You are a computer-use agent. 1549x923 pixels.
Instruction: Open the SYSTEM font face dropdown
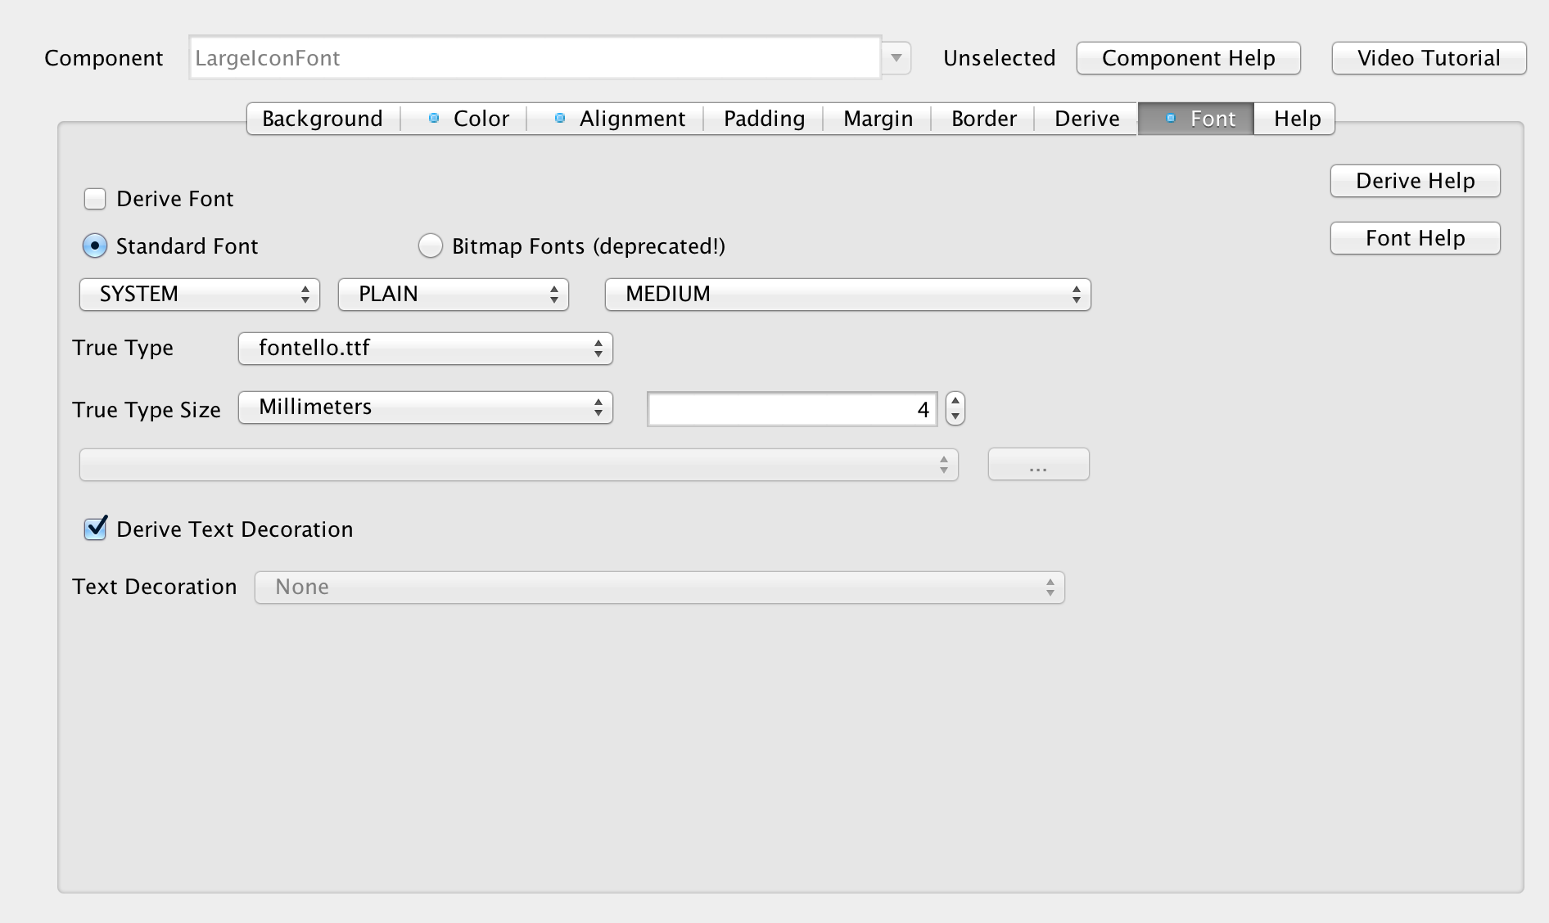pos(199,295)
